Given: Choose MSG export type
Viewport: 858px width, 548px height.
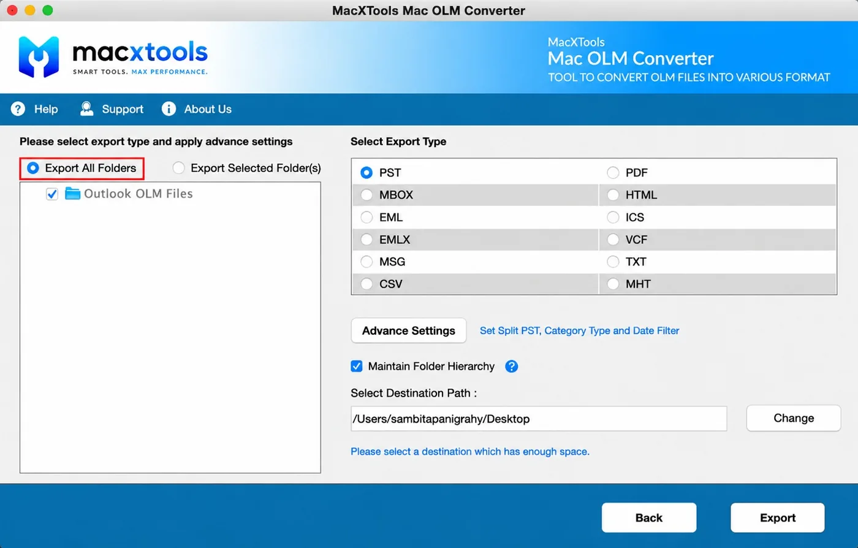Looking at the screenshot, I should tap(366, 262).
